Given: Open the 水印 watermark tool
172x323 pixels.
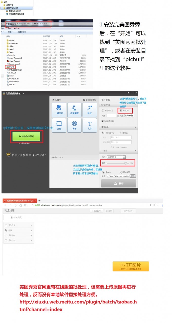Looking at the screenshot, I should pyautogui.click(x=74, y=125).
